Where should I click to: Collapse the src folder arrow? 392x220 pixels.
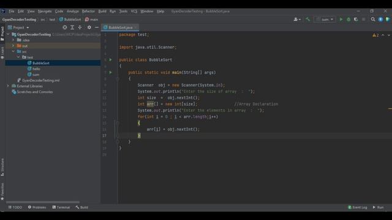coord(13,51)
